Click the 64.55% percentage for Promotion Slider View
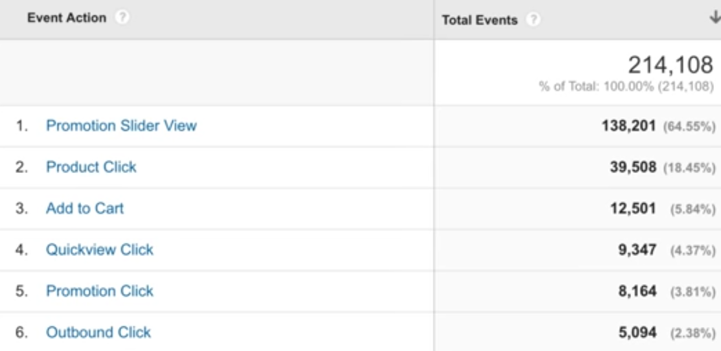Screen dimensions: 721x351 pyautogui.click(x=689, y=126)
